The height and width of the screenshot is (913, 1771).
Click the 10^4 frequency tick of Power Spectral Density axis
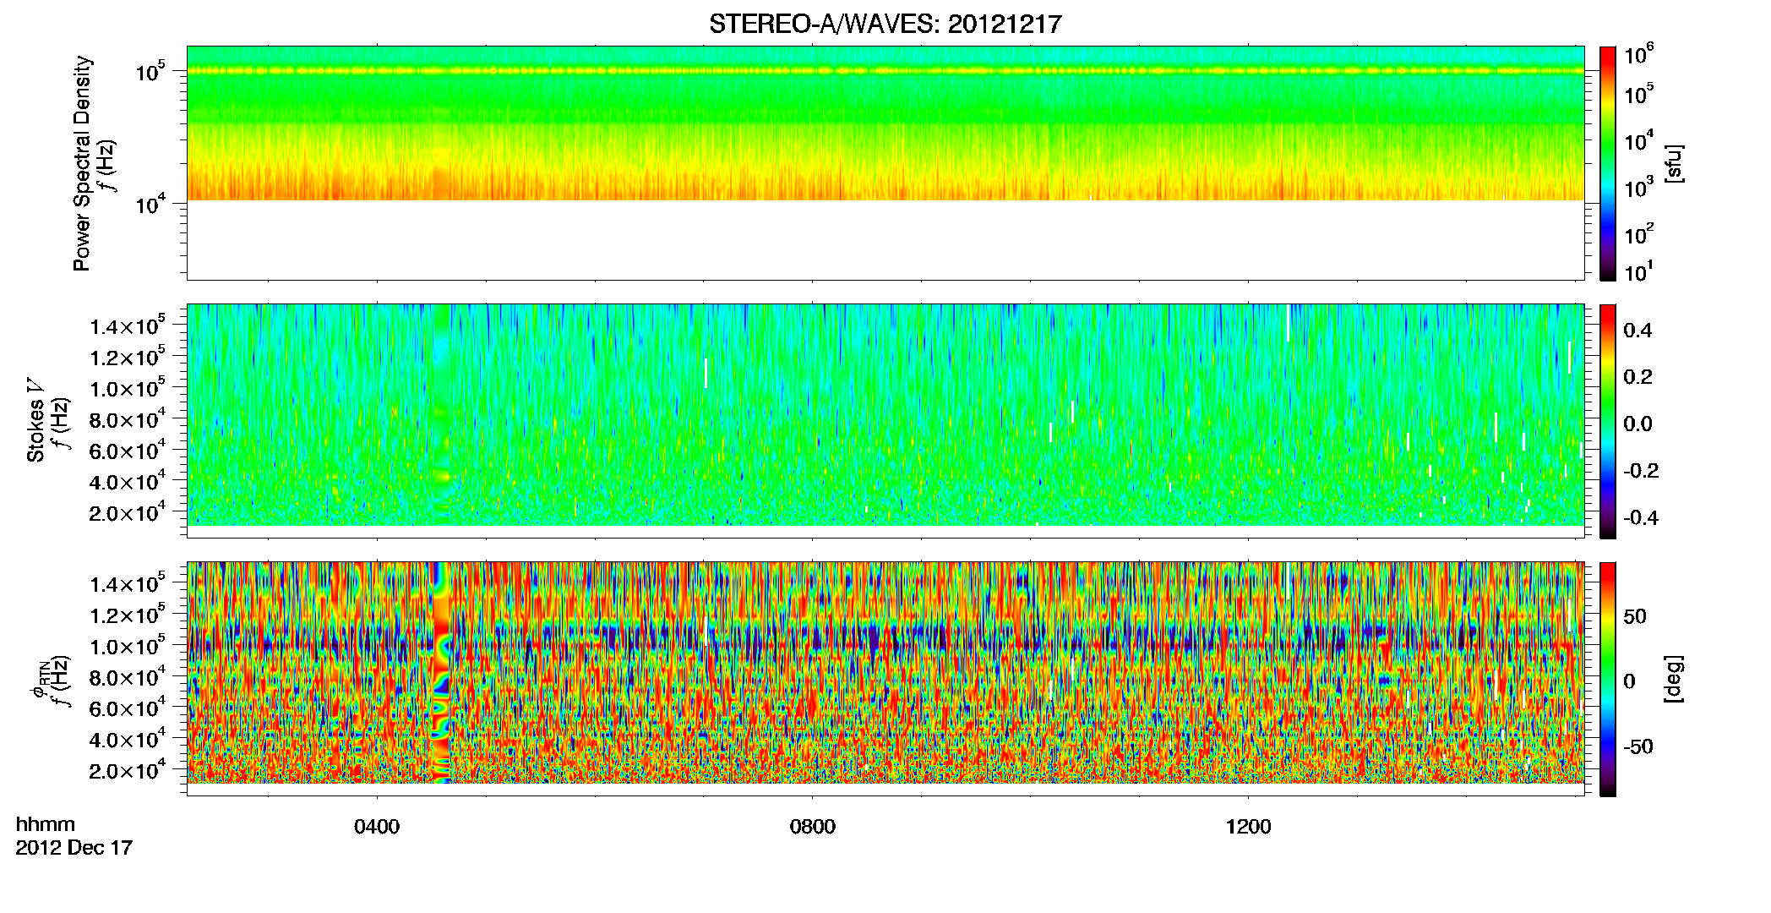tap(151, 203)
